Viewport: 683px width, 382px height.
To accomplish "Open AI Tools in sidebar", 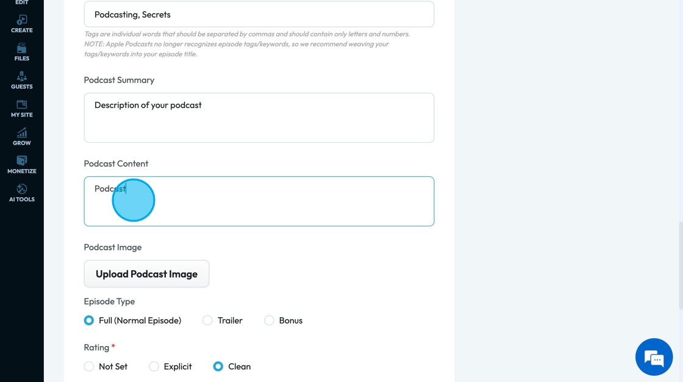I will [x=22, y=192].
